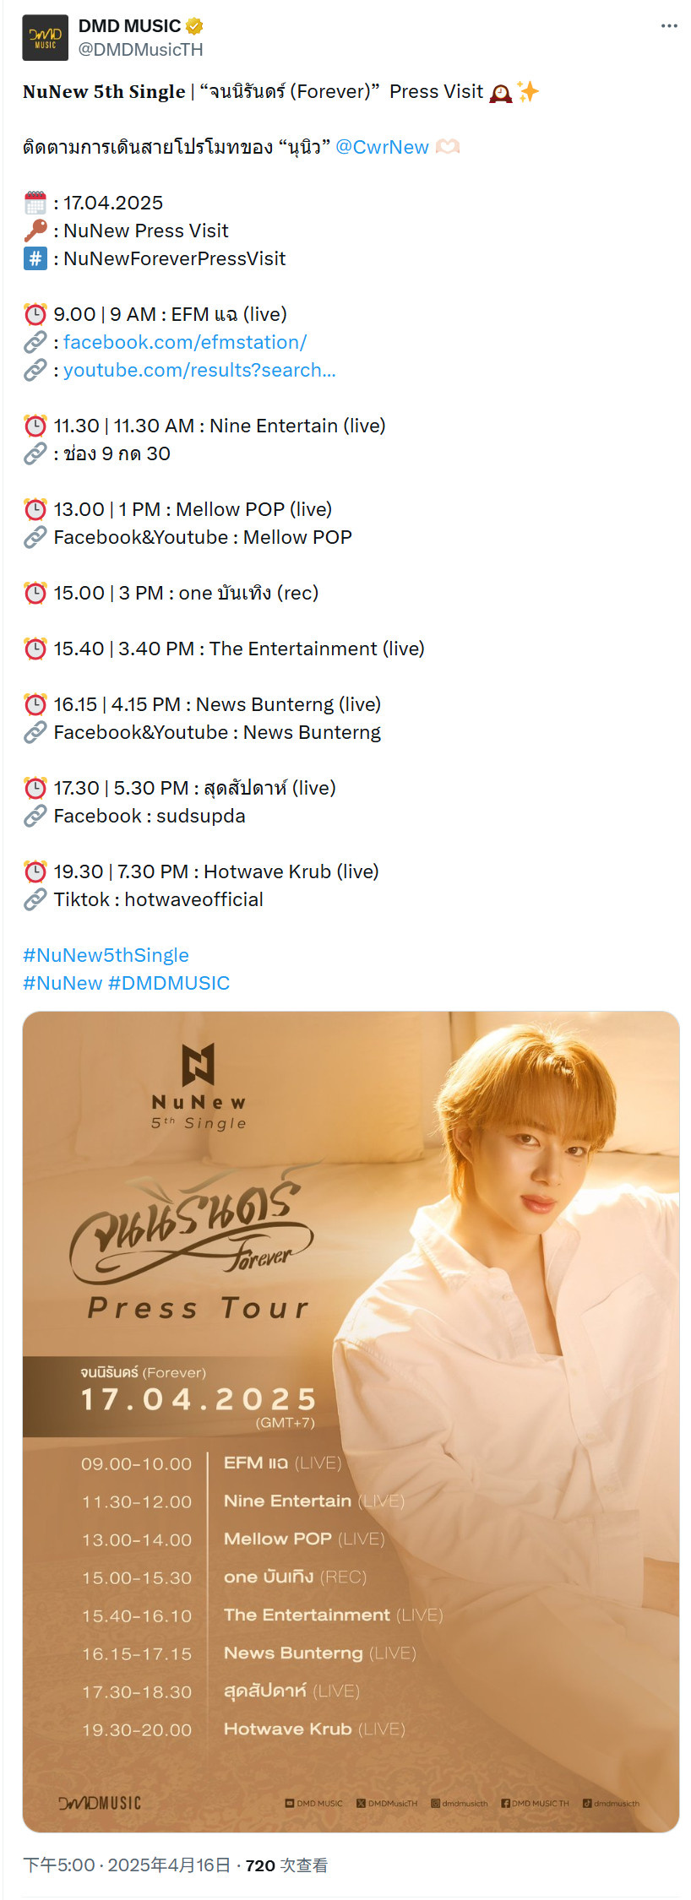Click the DMDMUSIC logo at poster bottom
This screenshot has width=691, height=1900.
(100, 1803)
